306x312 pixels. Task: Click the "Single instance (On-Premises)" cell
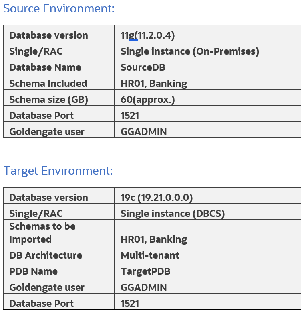point(189,51)
